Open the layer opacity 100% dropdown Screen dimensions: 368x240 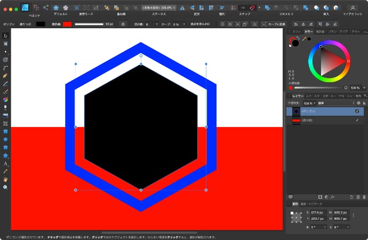309,102
